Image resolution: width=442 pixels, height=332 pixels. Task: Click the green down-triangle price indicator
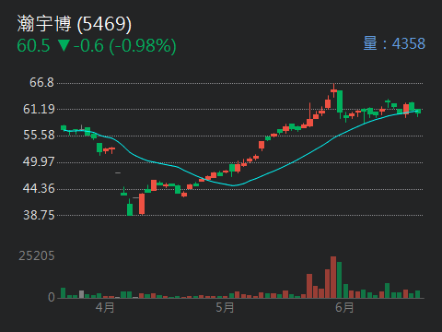(64, 45)
